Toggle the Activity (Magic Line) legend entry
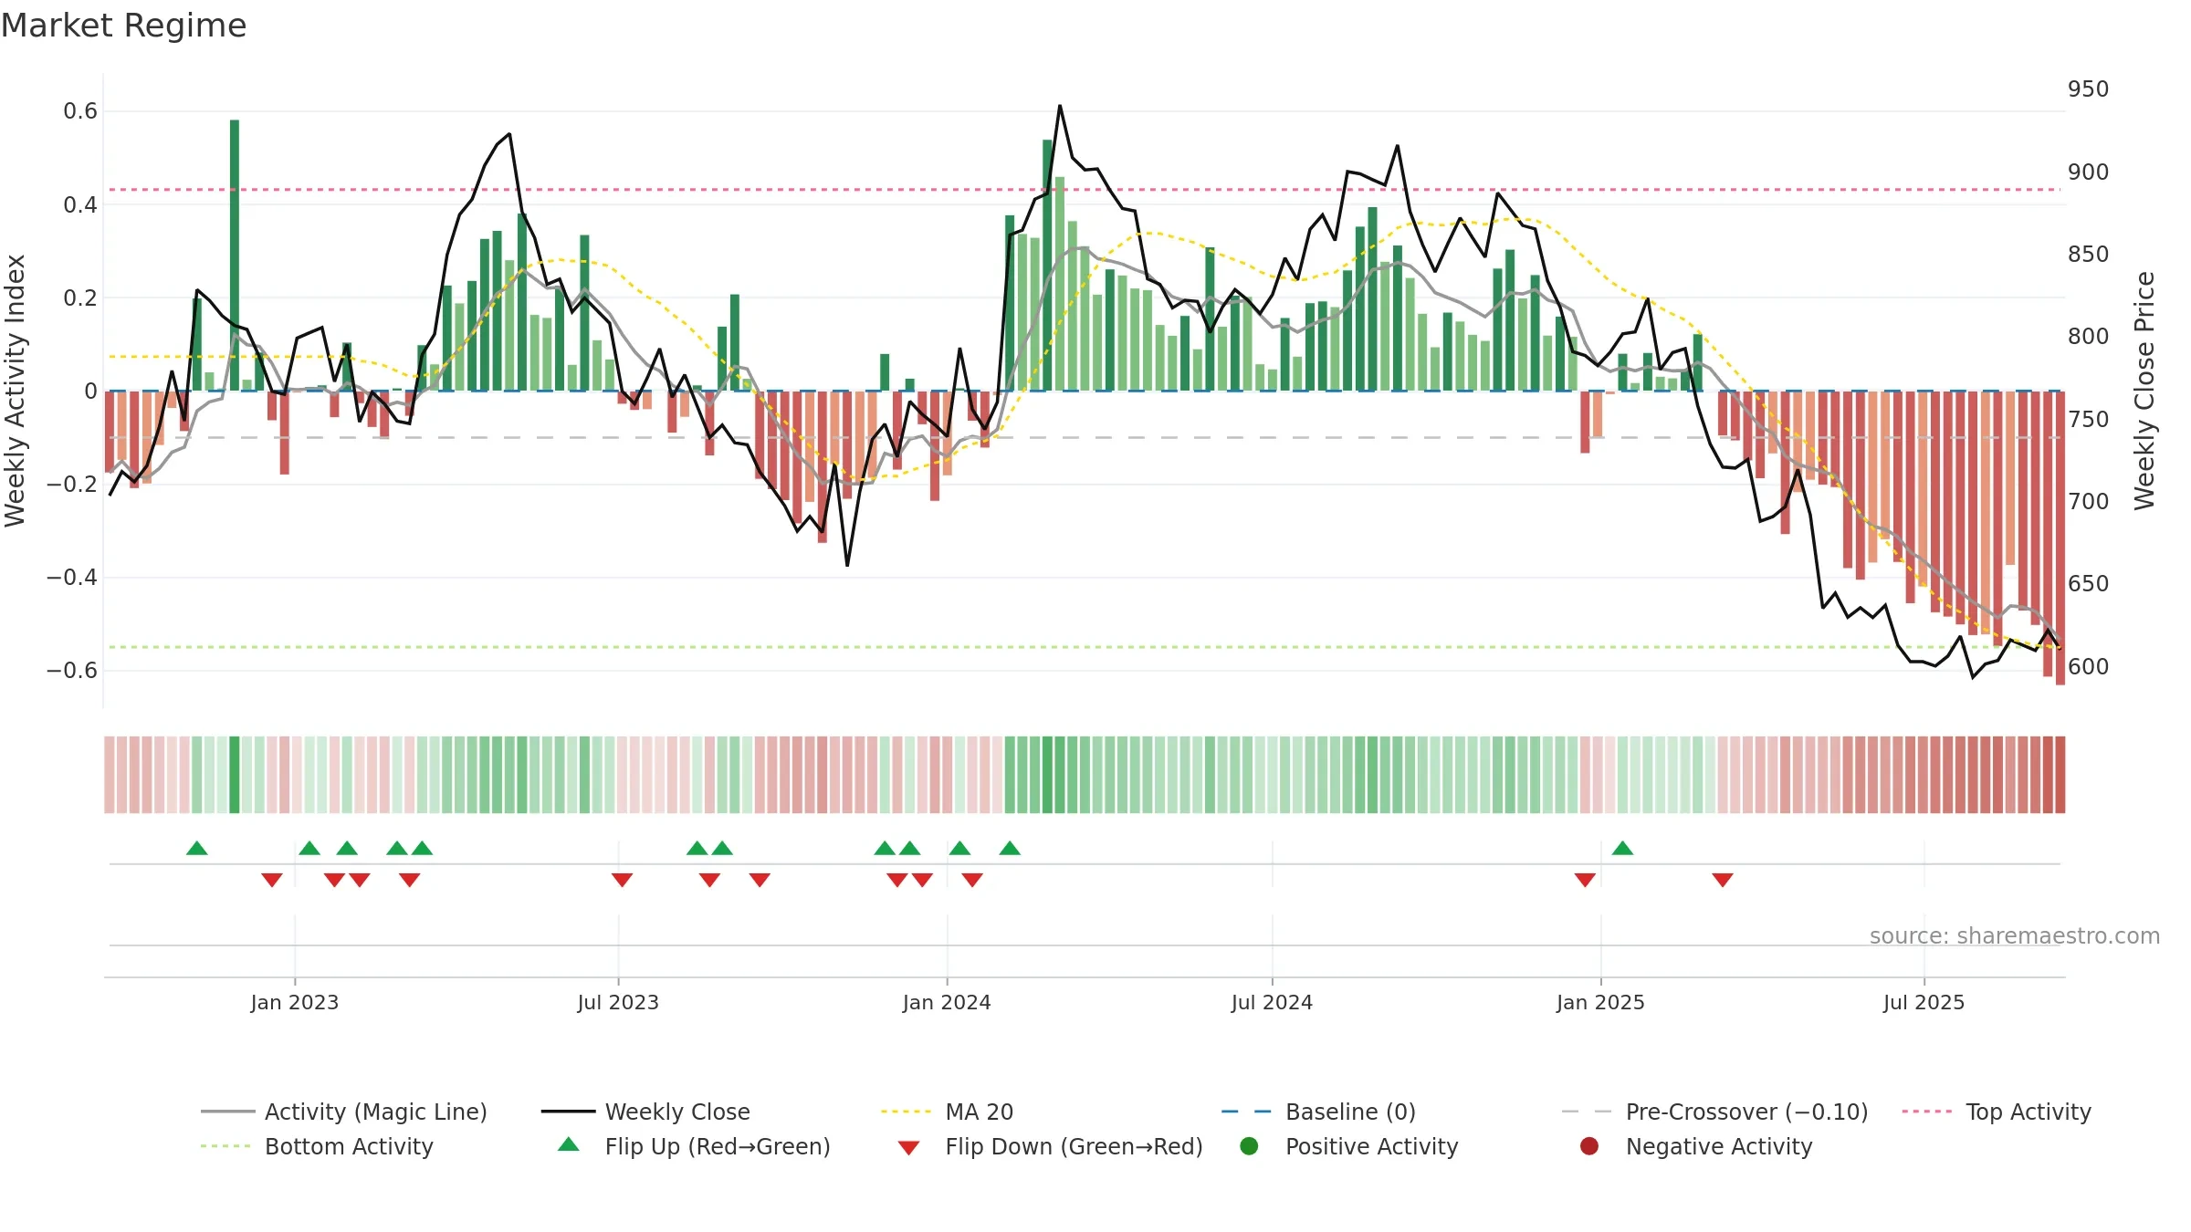Screen dimensions: 2191x1232 pyautogui.click(x=344, y=1112)
